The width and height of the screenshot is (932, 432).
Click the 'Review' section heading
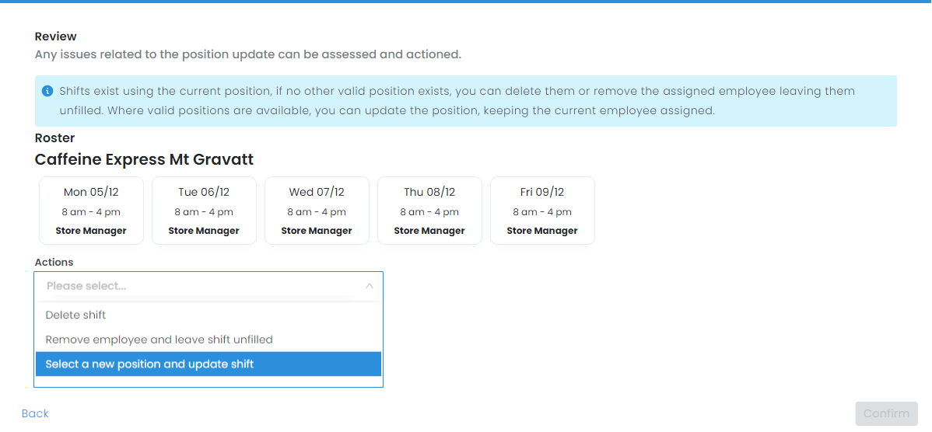tap(56, 37)
